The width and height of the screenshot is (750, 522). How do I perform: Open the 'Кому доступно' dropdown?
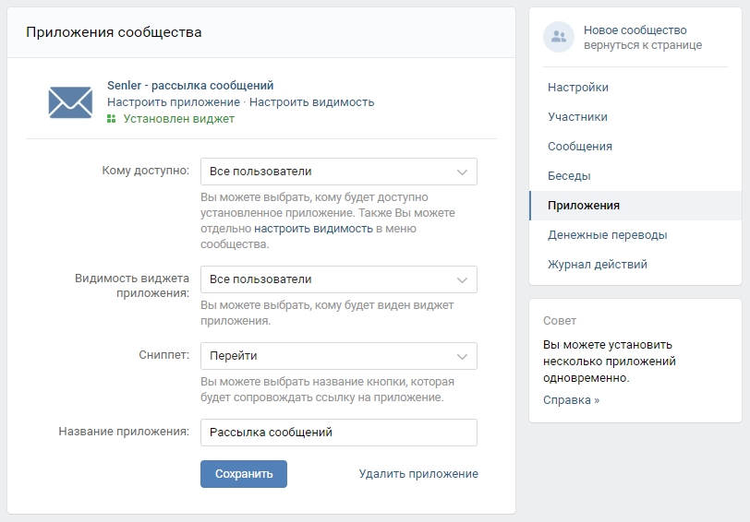338,172
